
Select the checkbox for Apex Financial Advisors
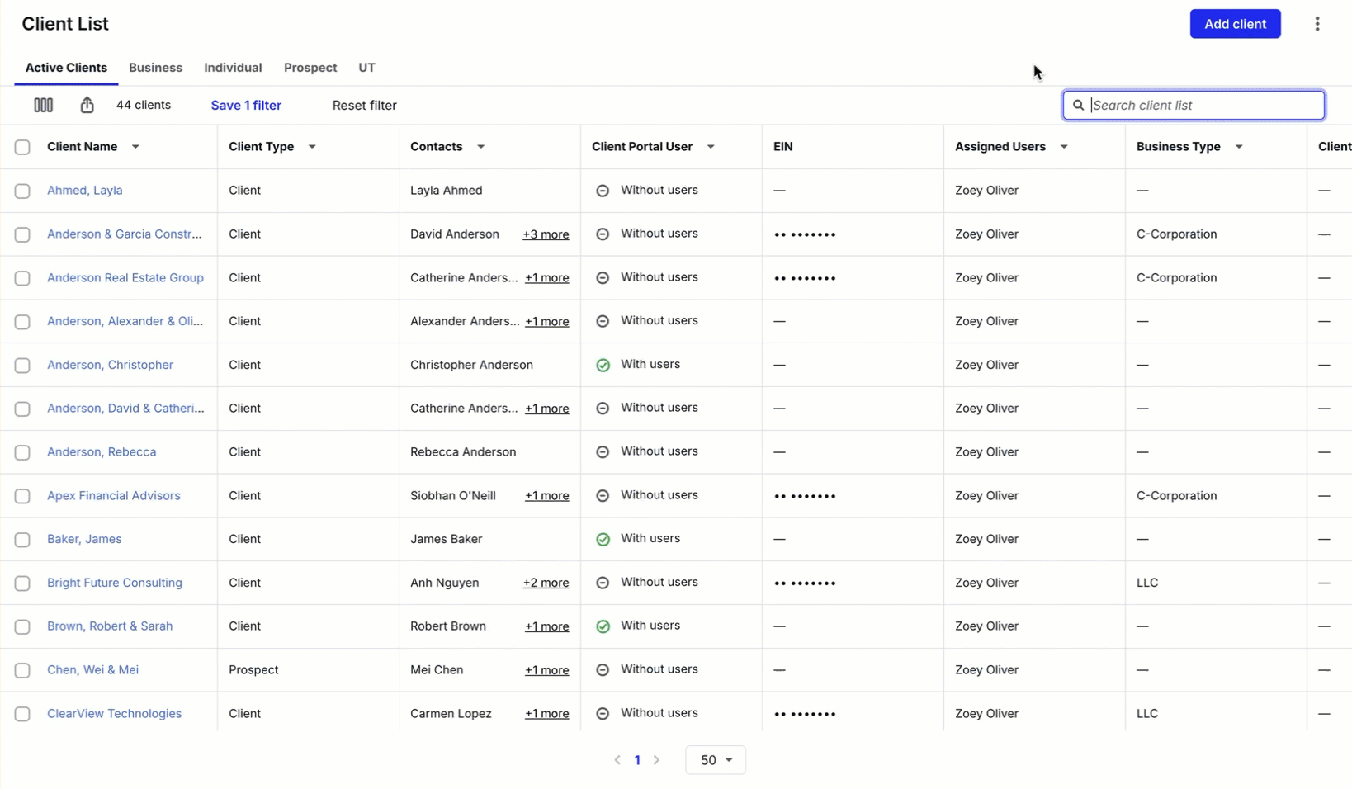point(22,496)
